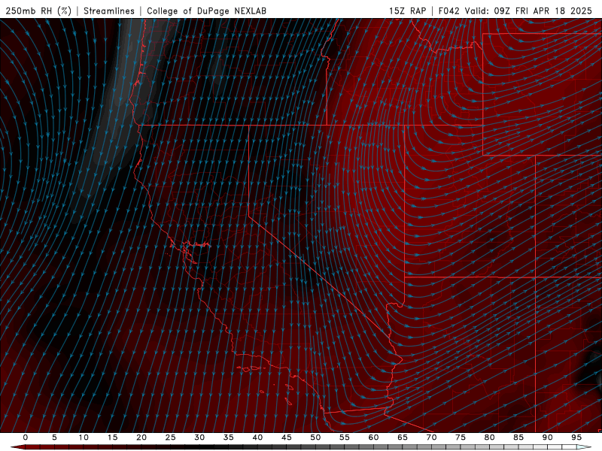The width and height of the screenshot is (602, 451).
Task: Click the colorbar label "5"
Action: click(x=54, y=437)
